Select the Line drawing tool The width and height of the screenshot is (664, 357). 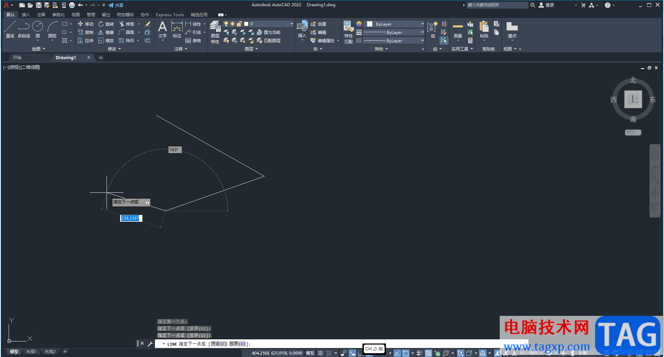(x=10, y=27)
